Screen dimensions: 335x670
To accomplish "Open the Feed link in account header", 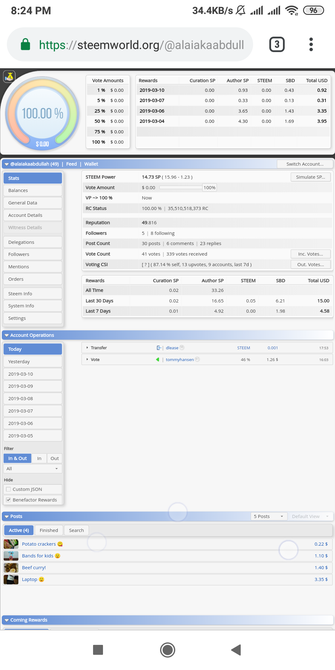I will [71, 164].
